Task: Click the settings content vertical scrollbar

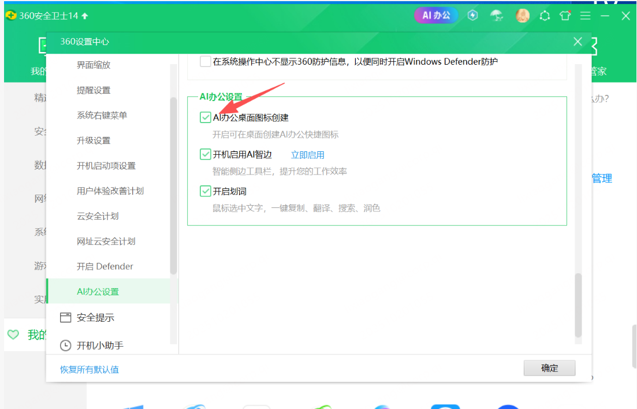Action: (x=578, y=305)
